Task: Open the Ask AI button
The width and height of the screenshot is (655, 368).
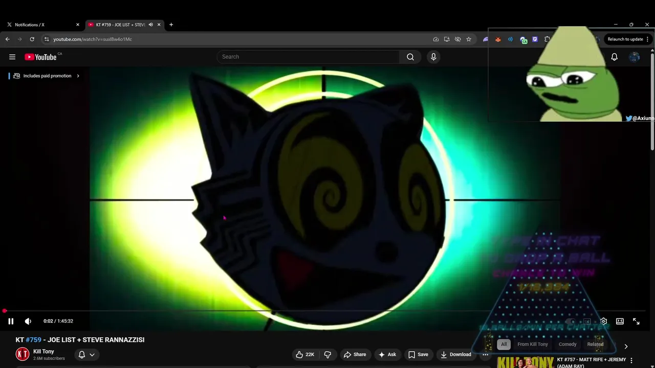Action: coord(387,354)
